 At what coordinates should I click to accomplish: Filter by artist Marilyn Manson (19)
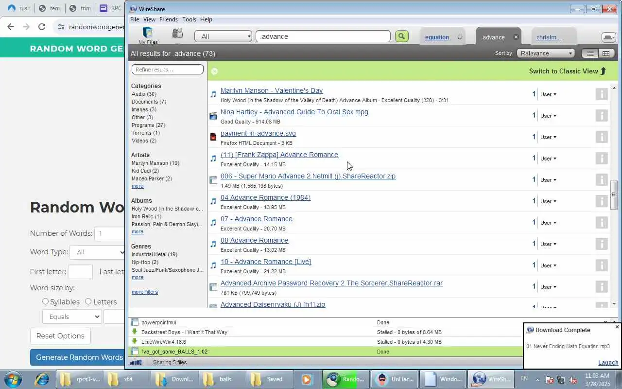tap(155, 163)
